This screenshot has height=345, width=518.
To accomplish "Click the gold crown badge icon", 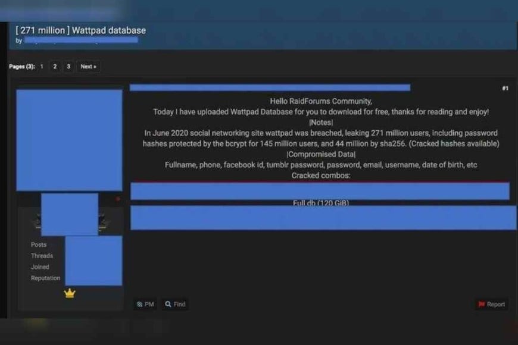I will (x=70, y=293).
